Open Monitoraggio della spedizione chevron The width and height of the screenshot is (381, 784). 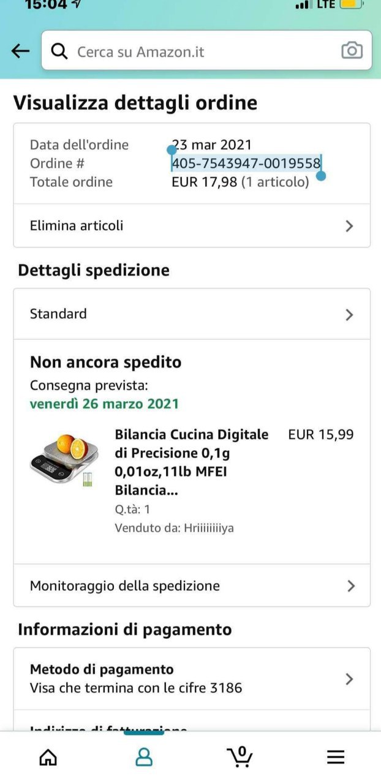(350, 586)
